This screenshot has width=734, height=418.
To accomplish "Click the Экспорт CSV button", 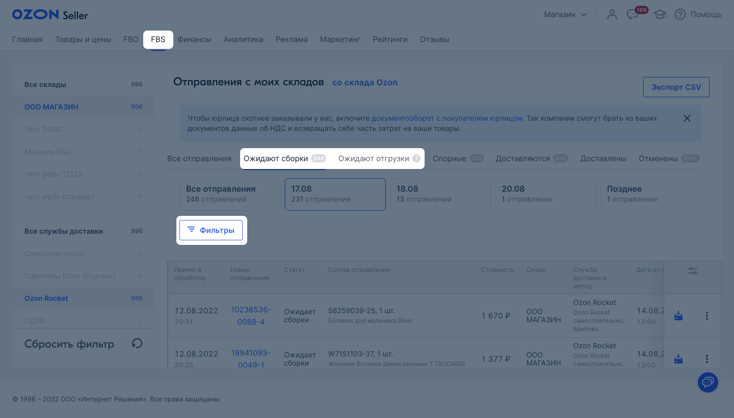I will pos(676,87).
